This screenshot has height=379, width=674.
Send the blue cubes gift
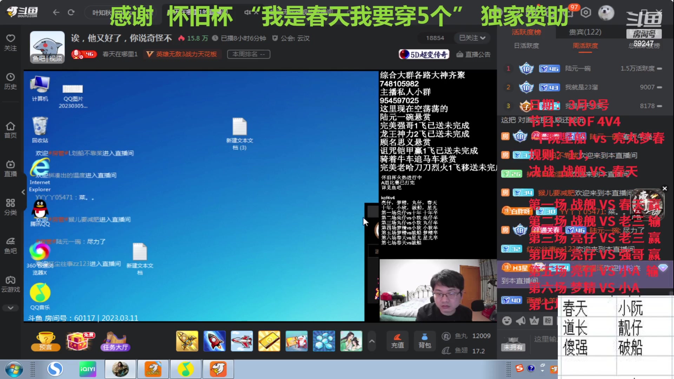tap(324, 341)
